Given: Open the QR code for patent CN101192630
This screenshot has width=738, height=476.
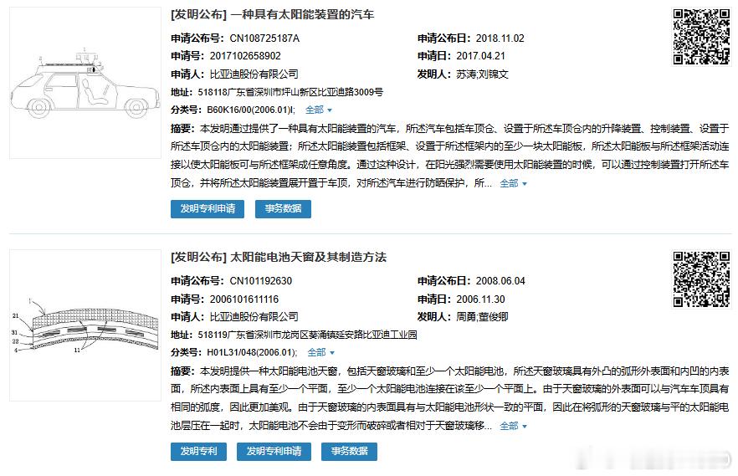Looking at the screenshot, I should click(701, 279).
